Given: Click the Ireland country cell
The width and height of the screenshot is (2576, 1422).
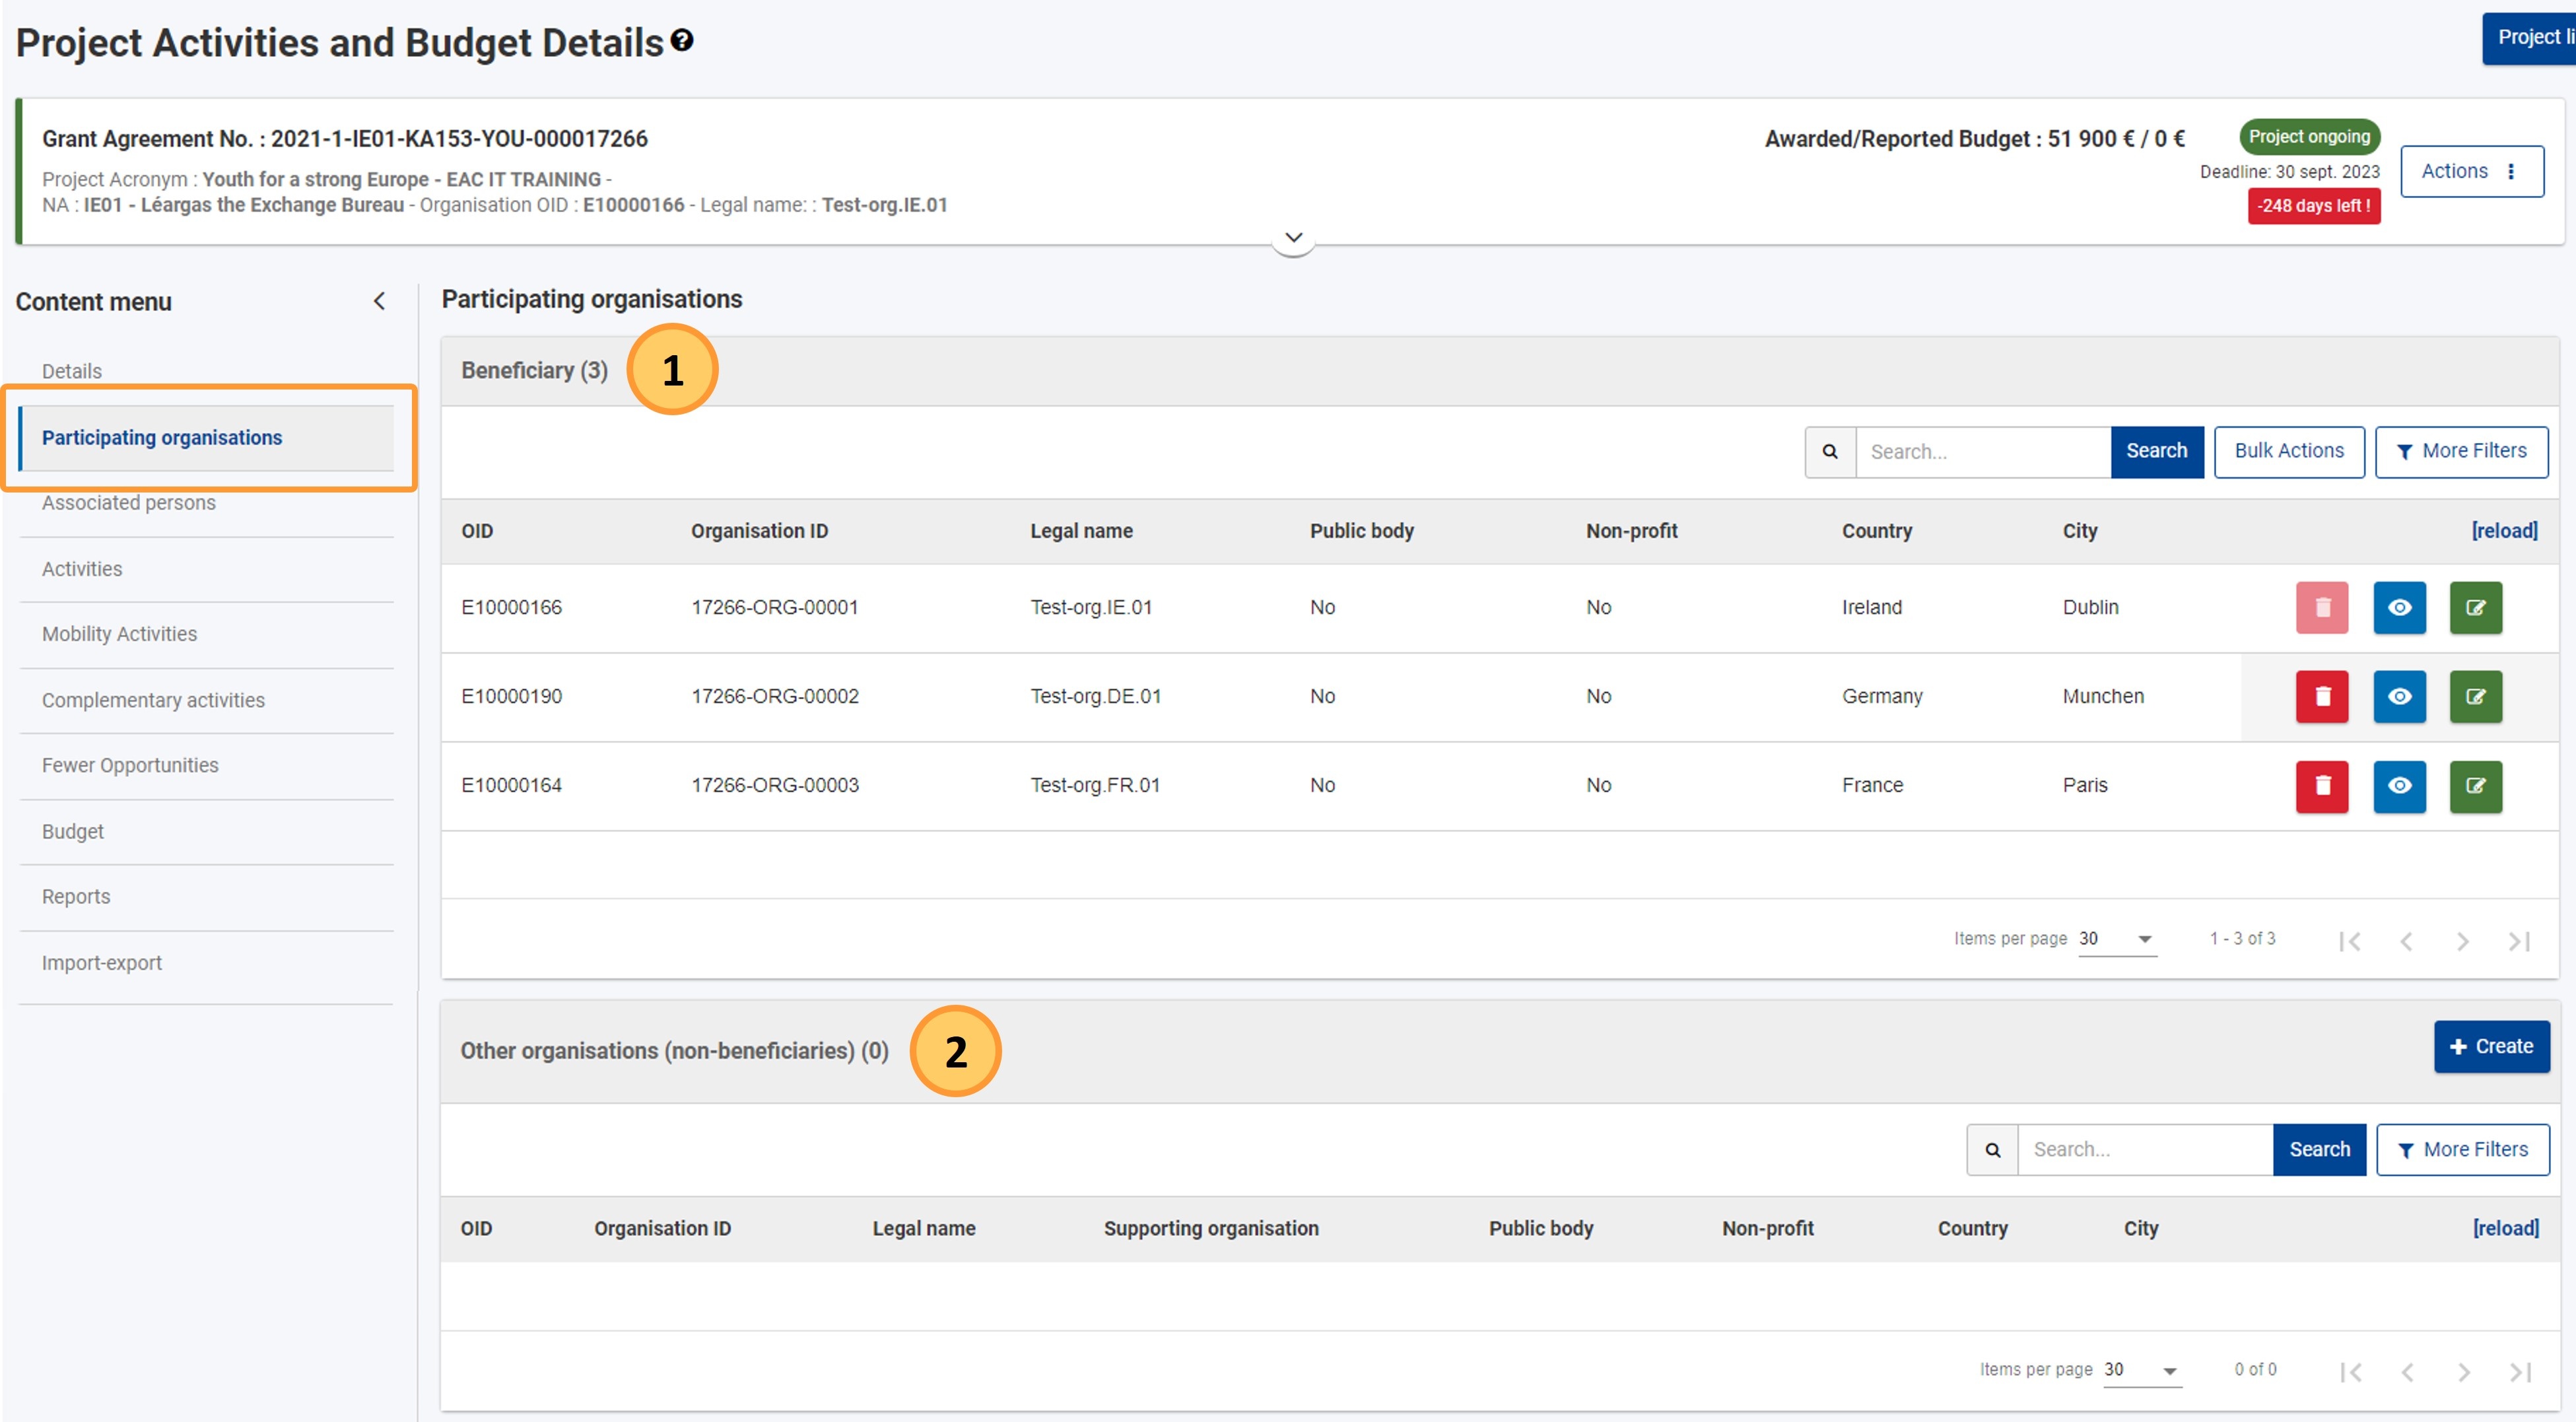Looking at the screenshot, I should pos(1872,607).
